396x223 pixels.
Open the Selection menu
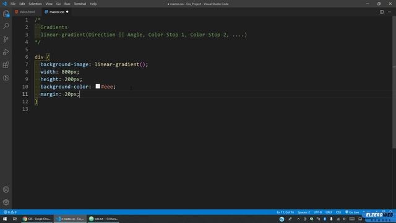click(x=35, y=4)
